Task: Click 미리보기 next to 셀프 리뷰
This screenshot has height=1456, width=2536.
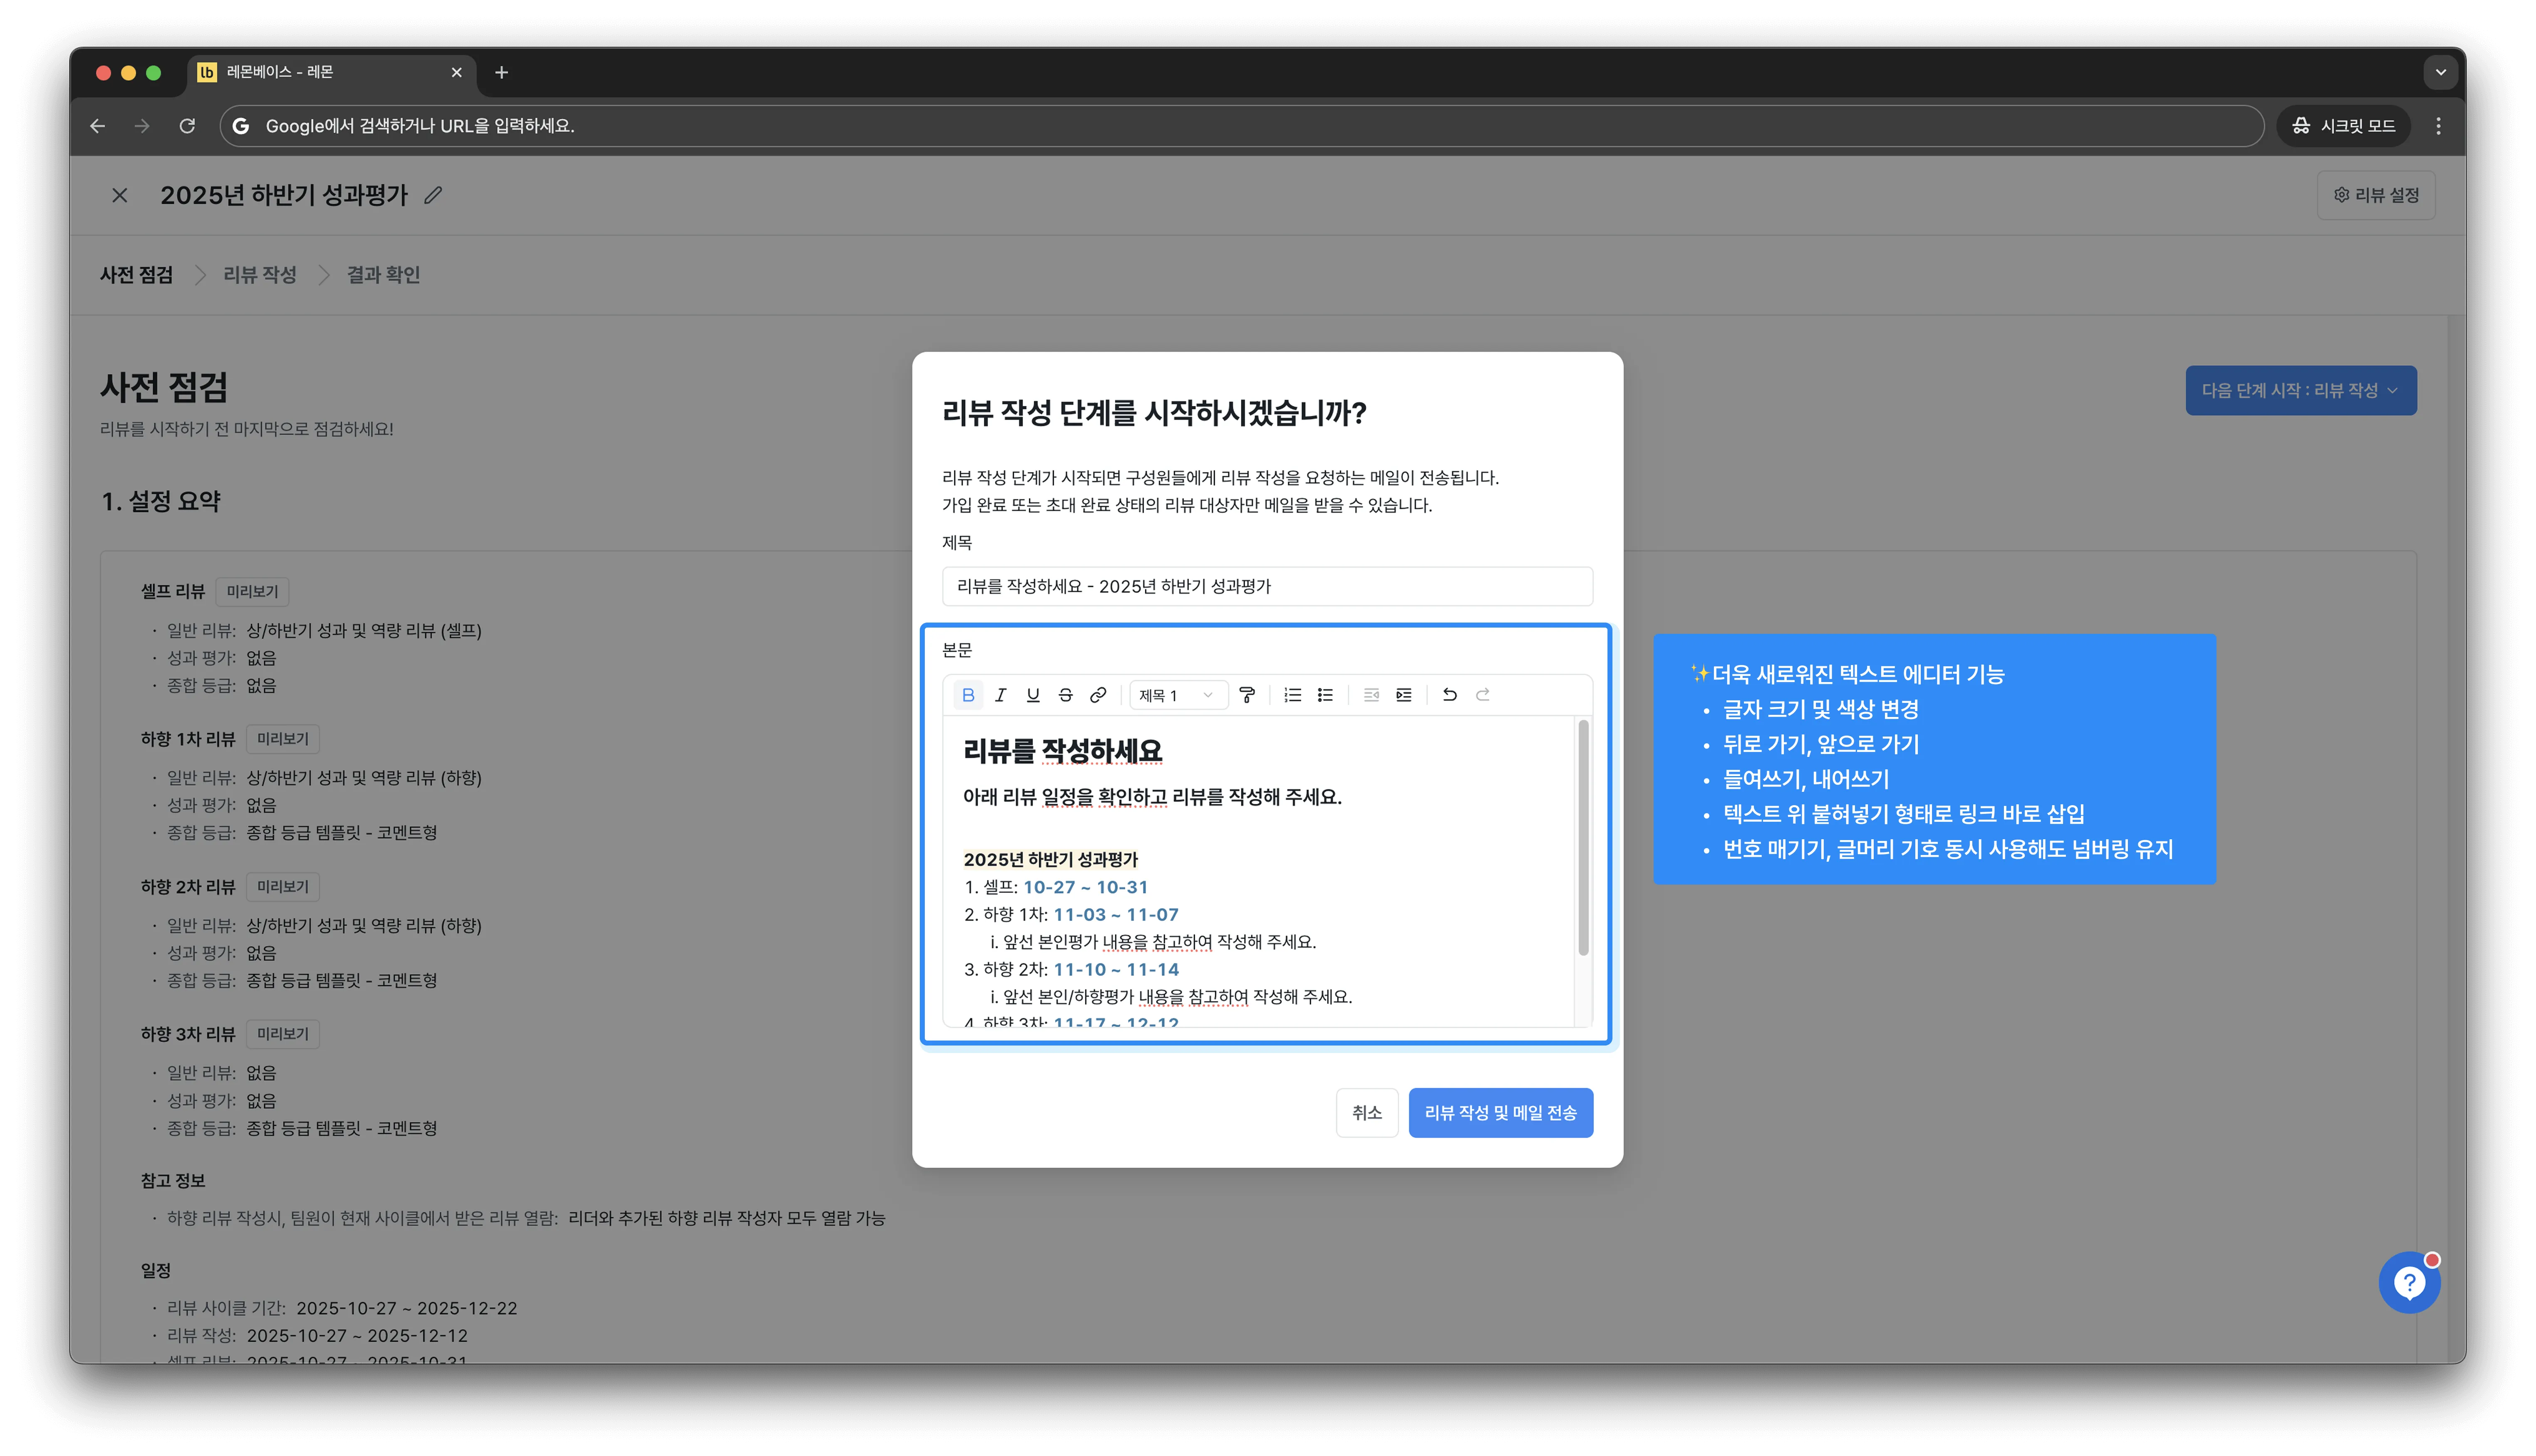Action: click(252, 591)
